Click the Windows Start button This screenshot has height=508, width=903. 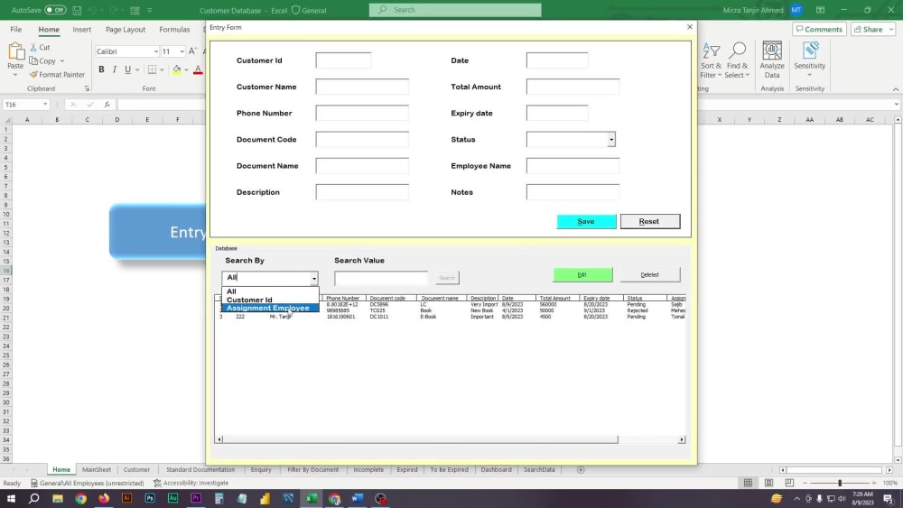[11, 498]
